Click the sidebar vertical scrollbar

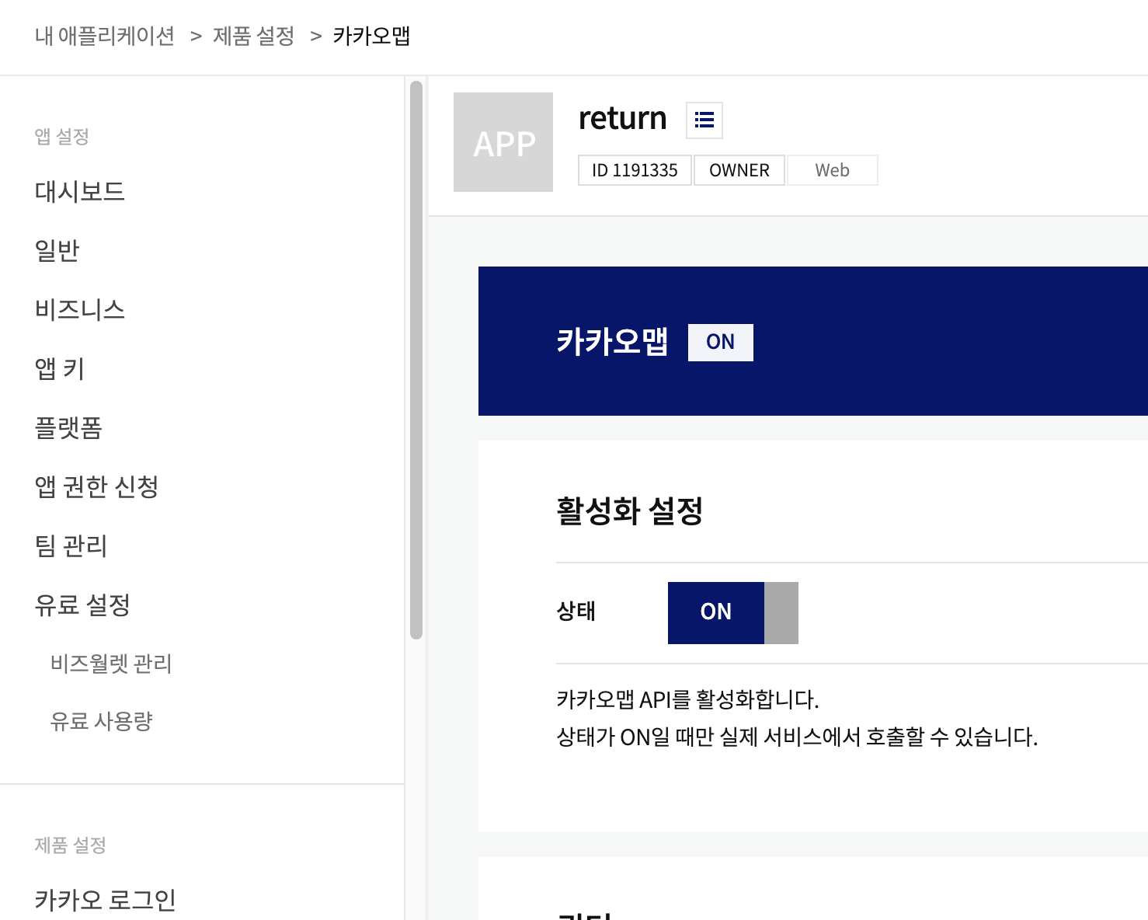[x=416, y=360]
